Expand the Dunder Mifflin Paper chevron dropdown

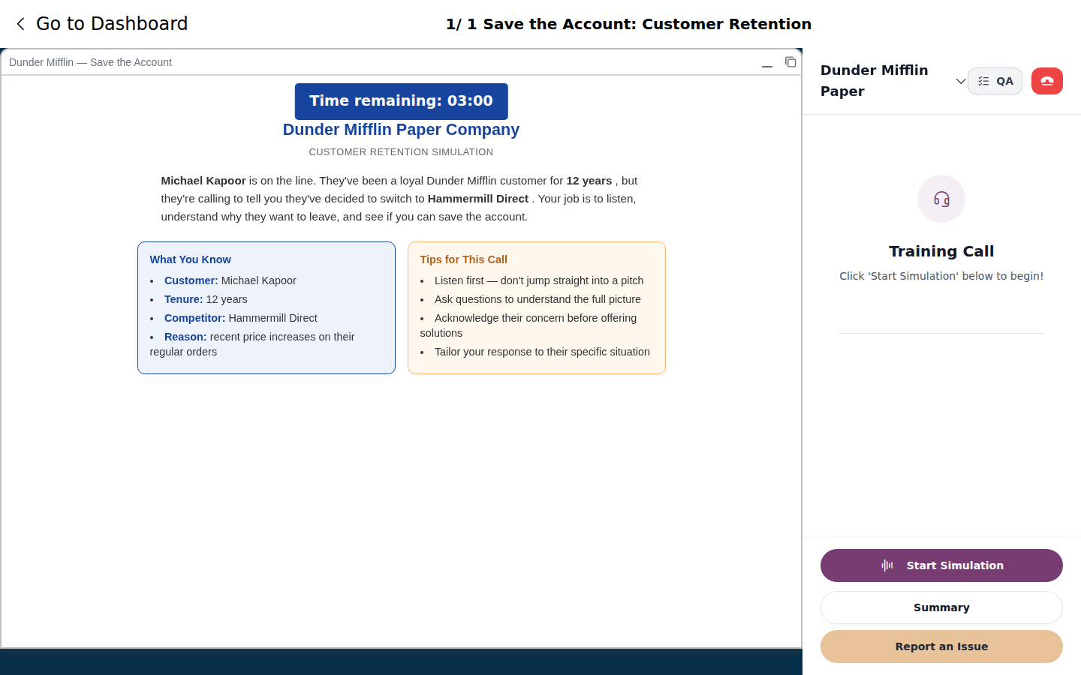tap(960, 81)
